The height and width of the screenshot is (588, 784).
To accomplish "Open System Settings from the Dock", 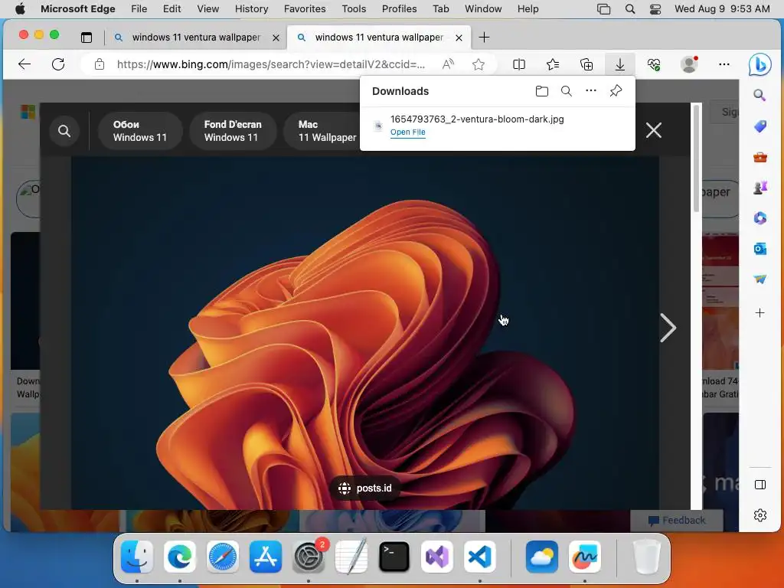I will coord(309,557).
